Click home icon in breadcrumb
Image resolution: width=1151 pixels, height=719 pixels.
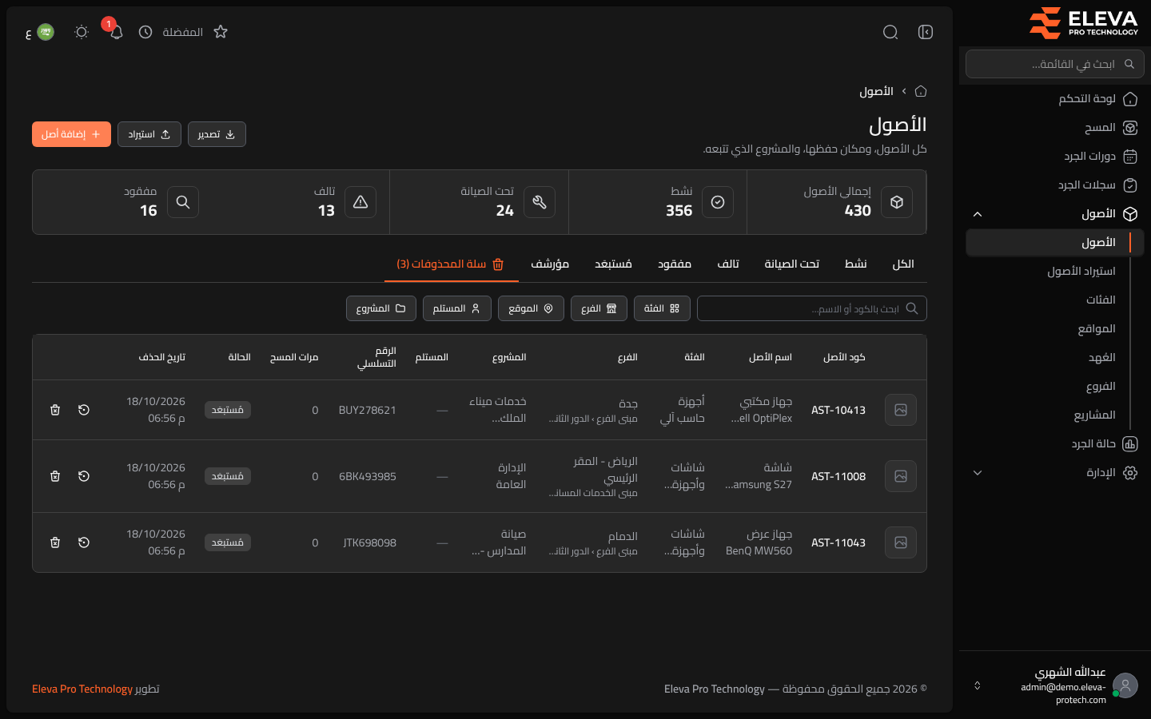[921, 91]
